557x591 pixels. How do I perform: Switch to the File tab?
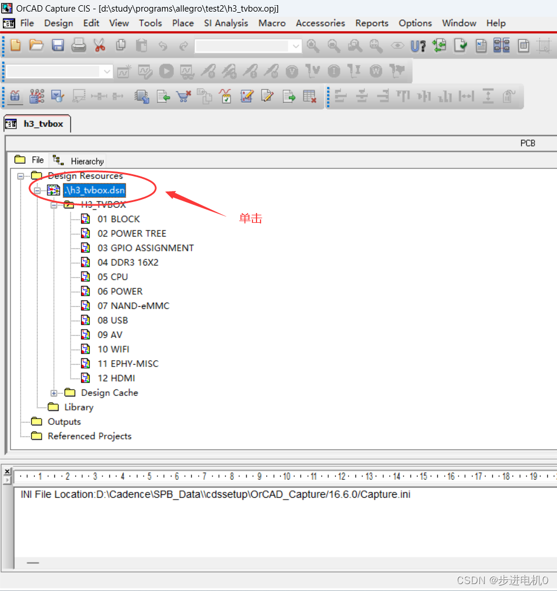pyautogui.click(x=30, y=160)
